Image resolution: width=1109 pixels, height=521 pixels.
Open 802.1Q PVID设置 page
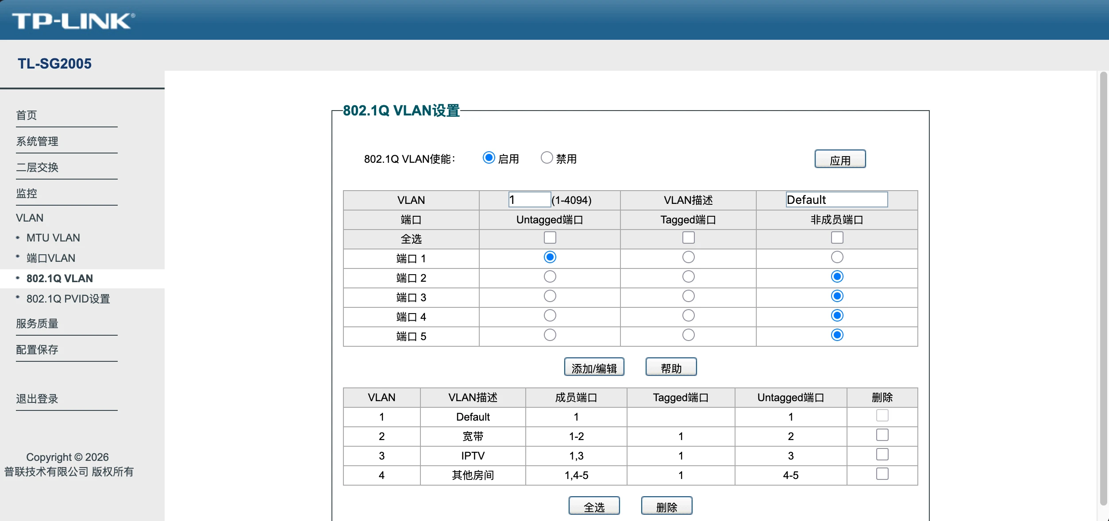coord(68,299)
